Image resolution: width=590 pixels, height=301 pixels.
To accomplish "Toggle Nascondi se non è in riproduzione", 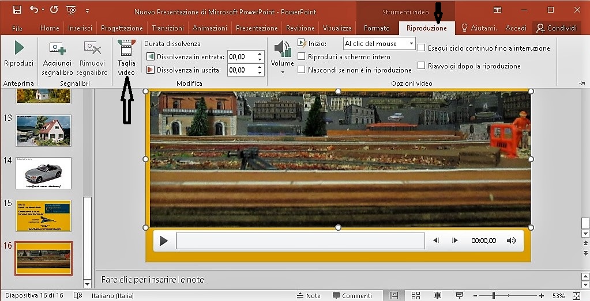I will pyautogui.click(x=302, y=70).
